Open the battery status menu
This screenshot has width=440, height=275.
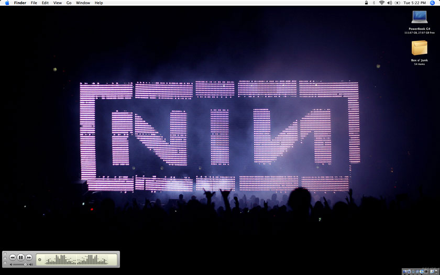tap(398, 3)
